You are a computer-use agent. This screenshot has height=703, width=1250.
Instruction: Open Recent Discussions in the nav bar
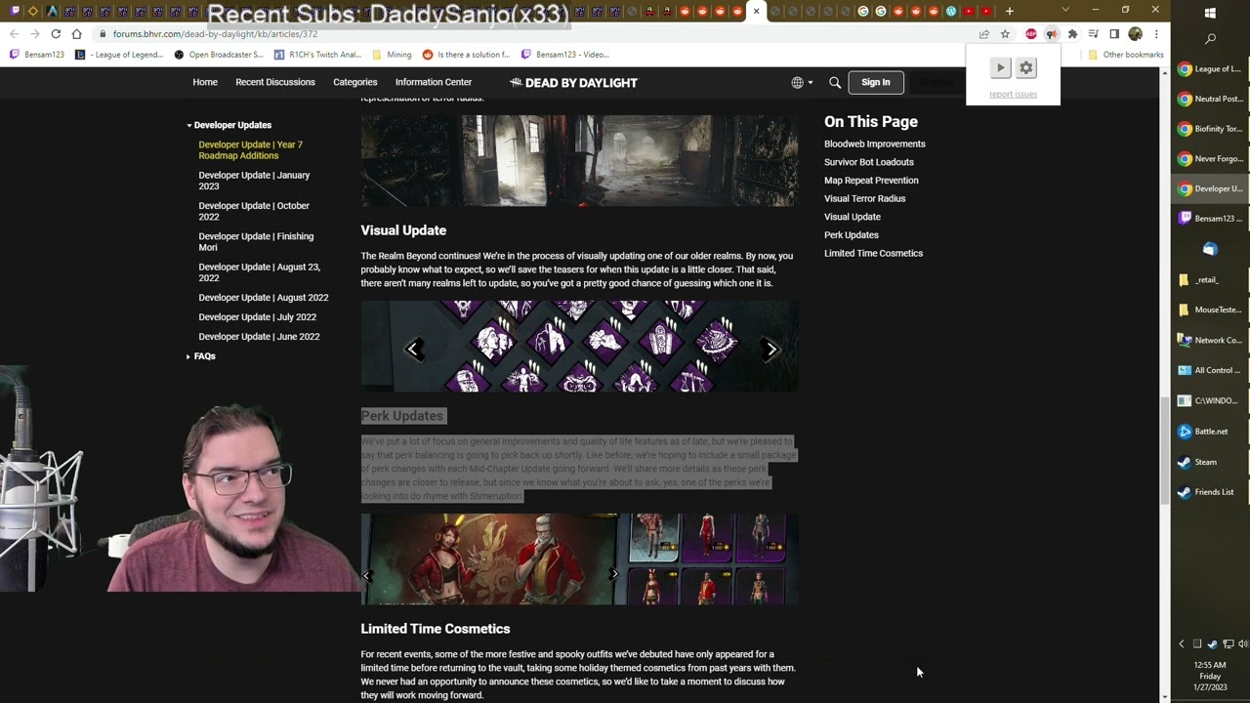click(x=275, y=82)
